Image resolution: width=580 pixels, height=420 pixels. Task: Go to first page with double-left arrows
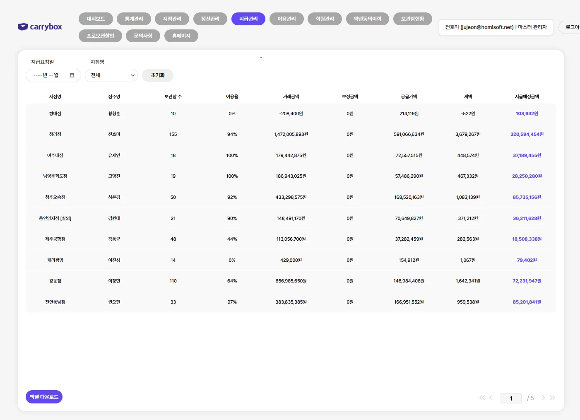click(482, 398)
